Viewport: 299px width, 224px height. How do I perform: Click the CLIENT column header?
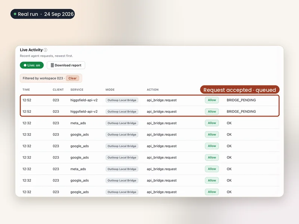58,90
